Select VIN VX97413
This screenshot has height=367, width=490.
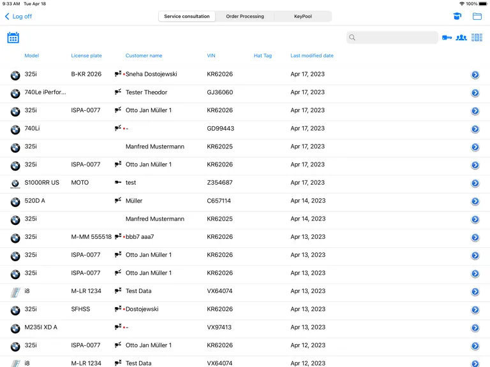[219, 327]
